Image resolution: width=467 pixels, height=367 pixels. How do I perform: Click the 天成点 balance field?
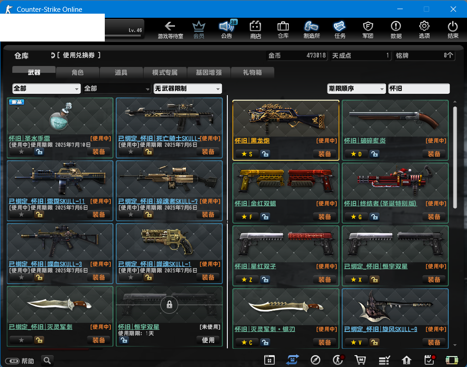pyautogui.click(x=360, y=56)
